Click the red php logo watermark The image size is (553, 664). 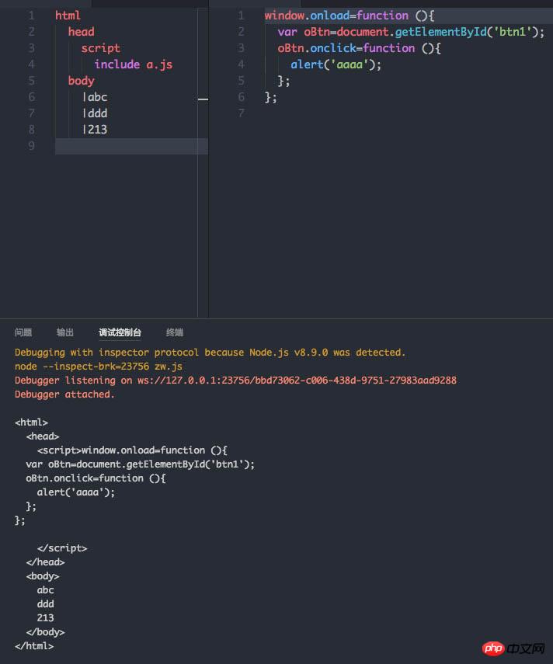[493, 648]
